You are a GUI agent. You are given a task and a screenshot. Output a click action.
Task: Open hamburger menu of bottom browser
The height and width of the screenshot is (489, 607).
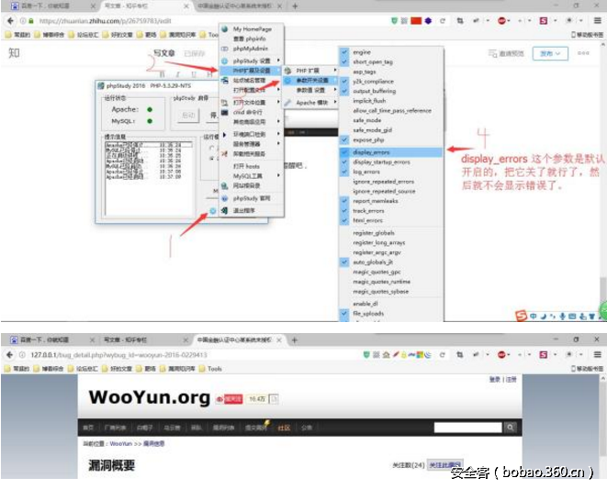(x=597, y=354)
